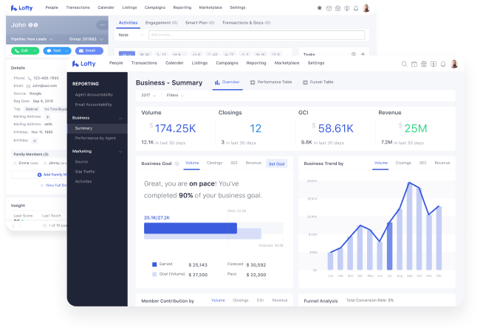
Task: Click the green Call button
Action: coord(26,51)
